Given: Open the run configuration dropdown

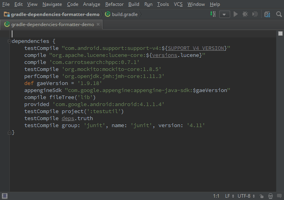Looking at the screenshot, I should [x=224, y=14].
